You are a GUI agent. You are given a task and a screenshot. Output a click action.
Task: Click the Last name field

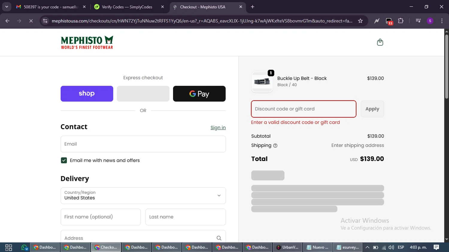point(186,217)
